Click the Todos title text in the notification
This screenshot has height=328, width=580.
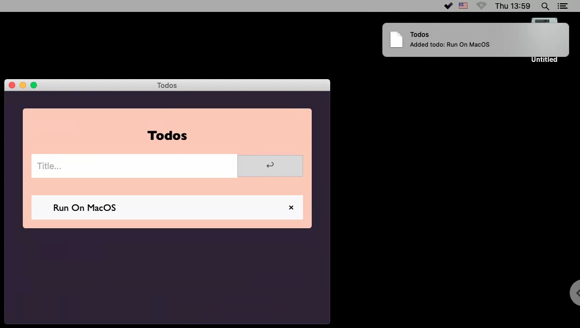click(x=419, y=34)
